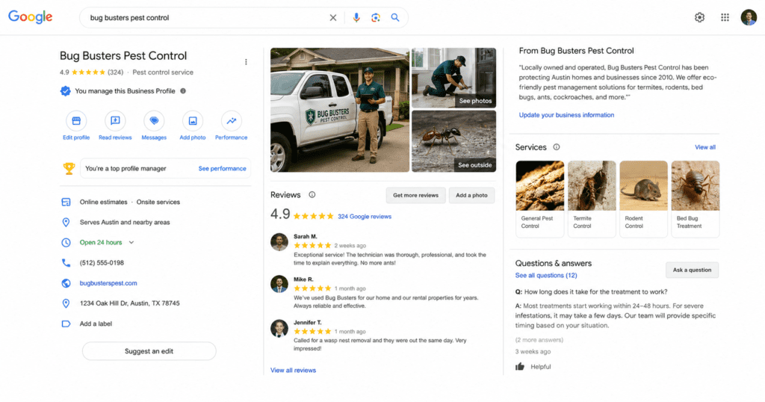765x402 pixels.
Task: Start voice search with the microphone icon
Action: click(356, 18)
